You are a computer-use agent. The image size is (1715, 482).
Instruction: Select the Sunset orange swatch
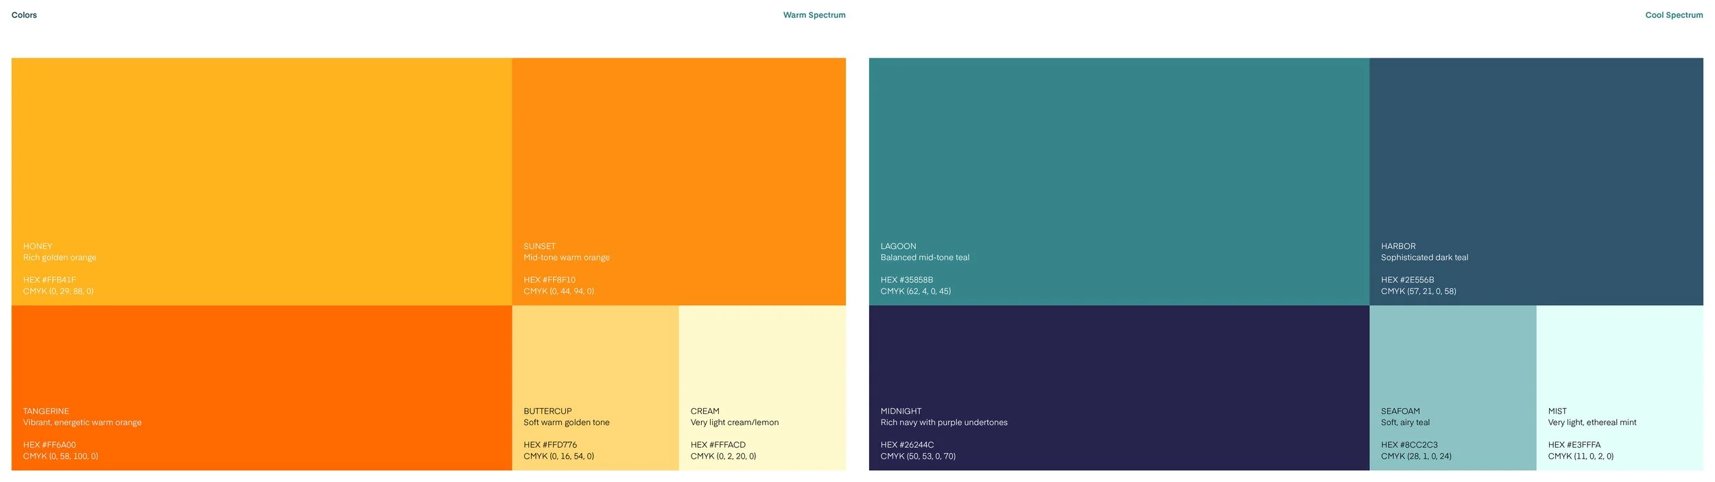pyautogui.click(x=678, y=182)
